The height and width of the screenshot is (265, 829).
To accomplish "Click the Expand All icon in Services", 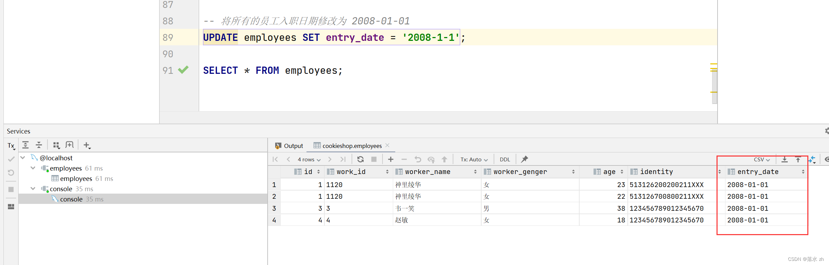I will tap(25, 145).
